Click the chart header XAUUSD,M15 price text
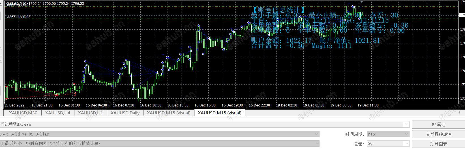Screen dimensions: 465x149 tap(45, 3)
